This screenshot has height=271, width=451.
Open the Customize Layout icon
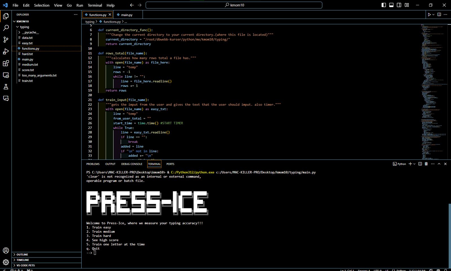(x=407, y=5)
